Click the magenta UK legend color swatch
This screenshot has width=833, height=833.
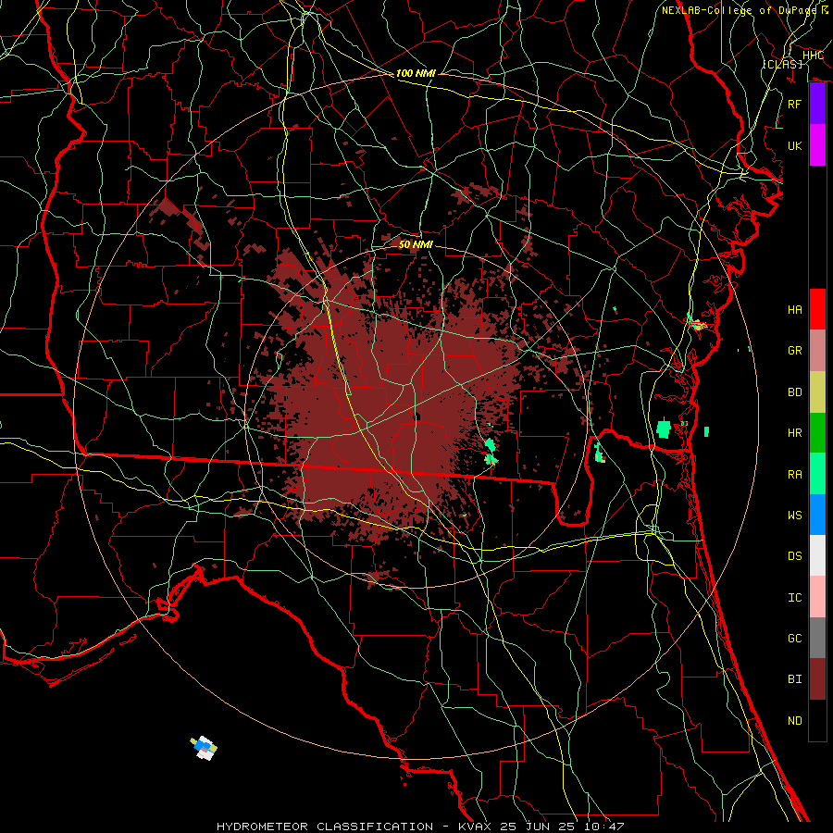click(x=817, y=145)
